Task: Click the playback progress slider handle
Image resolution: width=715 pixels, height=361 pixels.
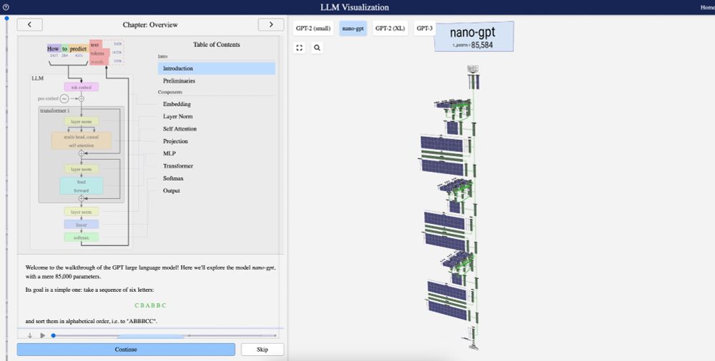Action: [54, 335]
